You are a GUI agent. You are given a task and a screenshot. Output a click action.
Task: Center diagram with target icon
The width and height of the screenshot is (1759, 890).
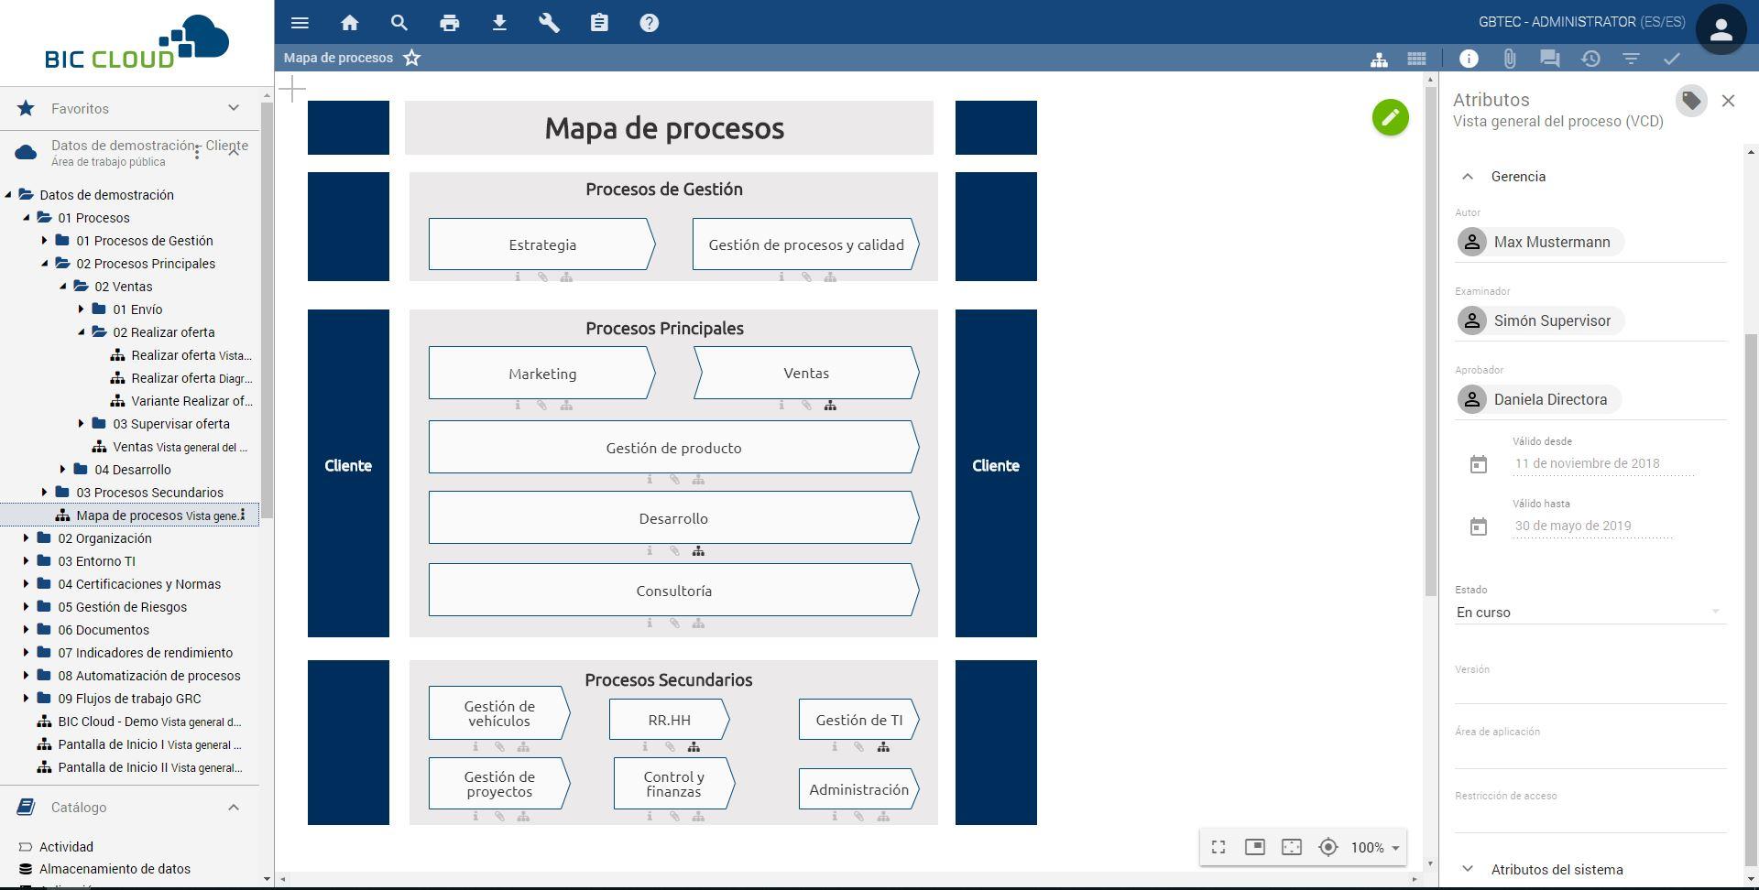(x=1328, y=847)
